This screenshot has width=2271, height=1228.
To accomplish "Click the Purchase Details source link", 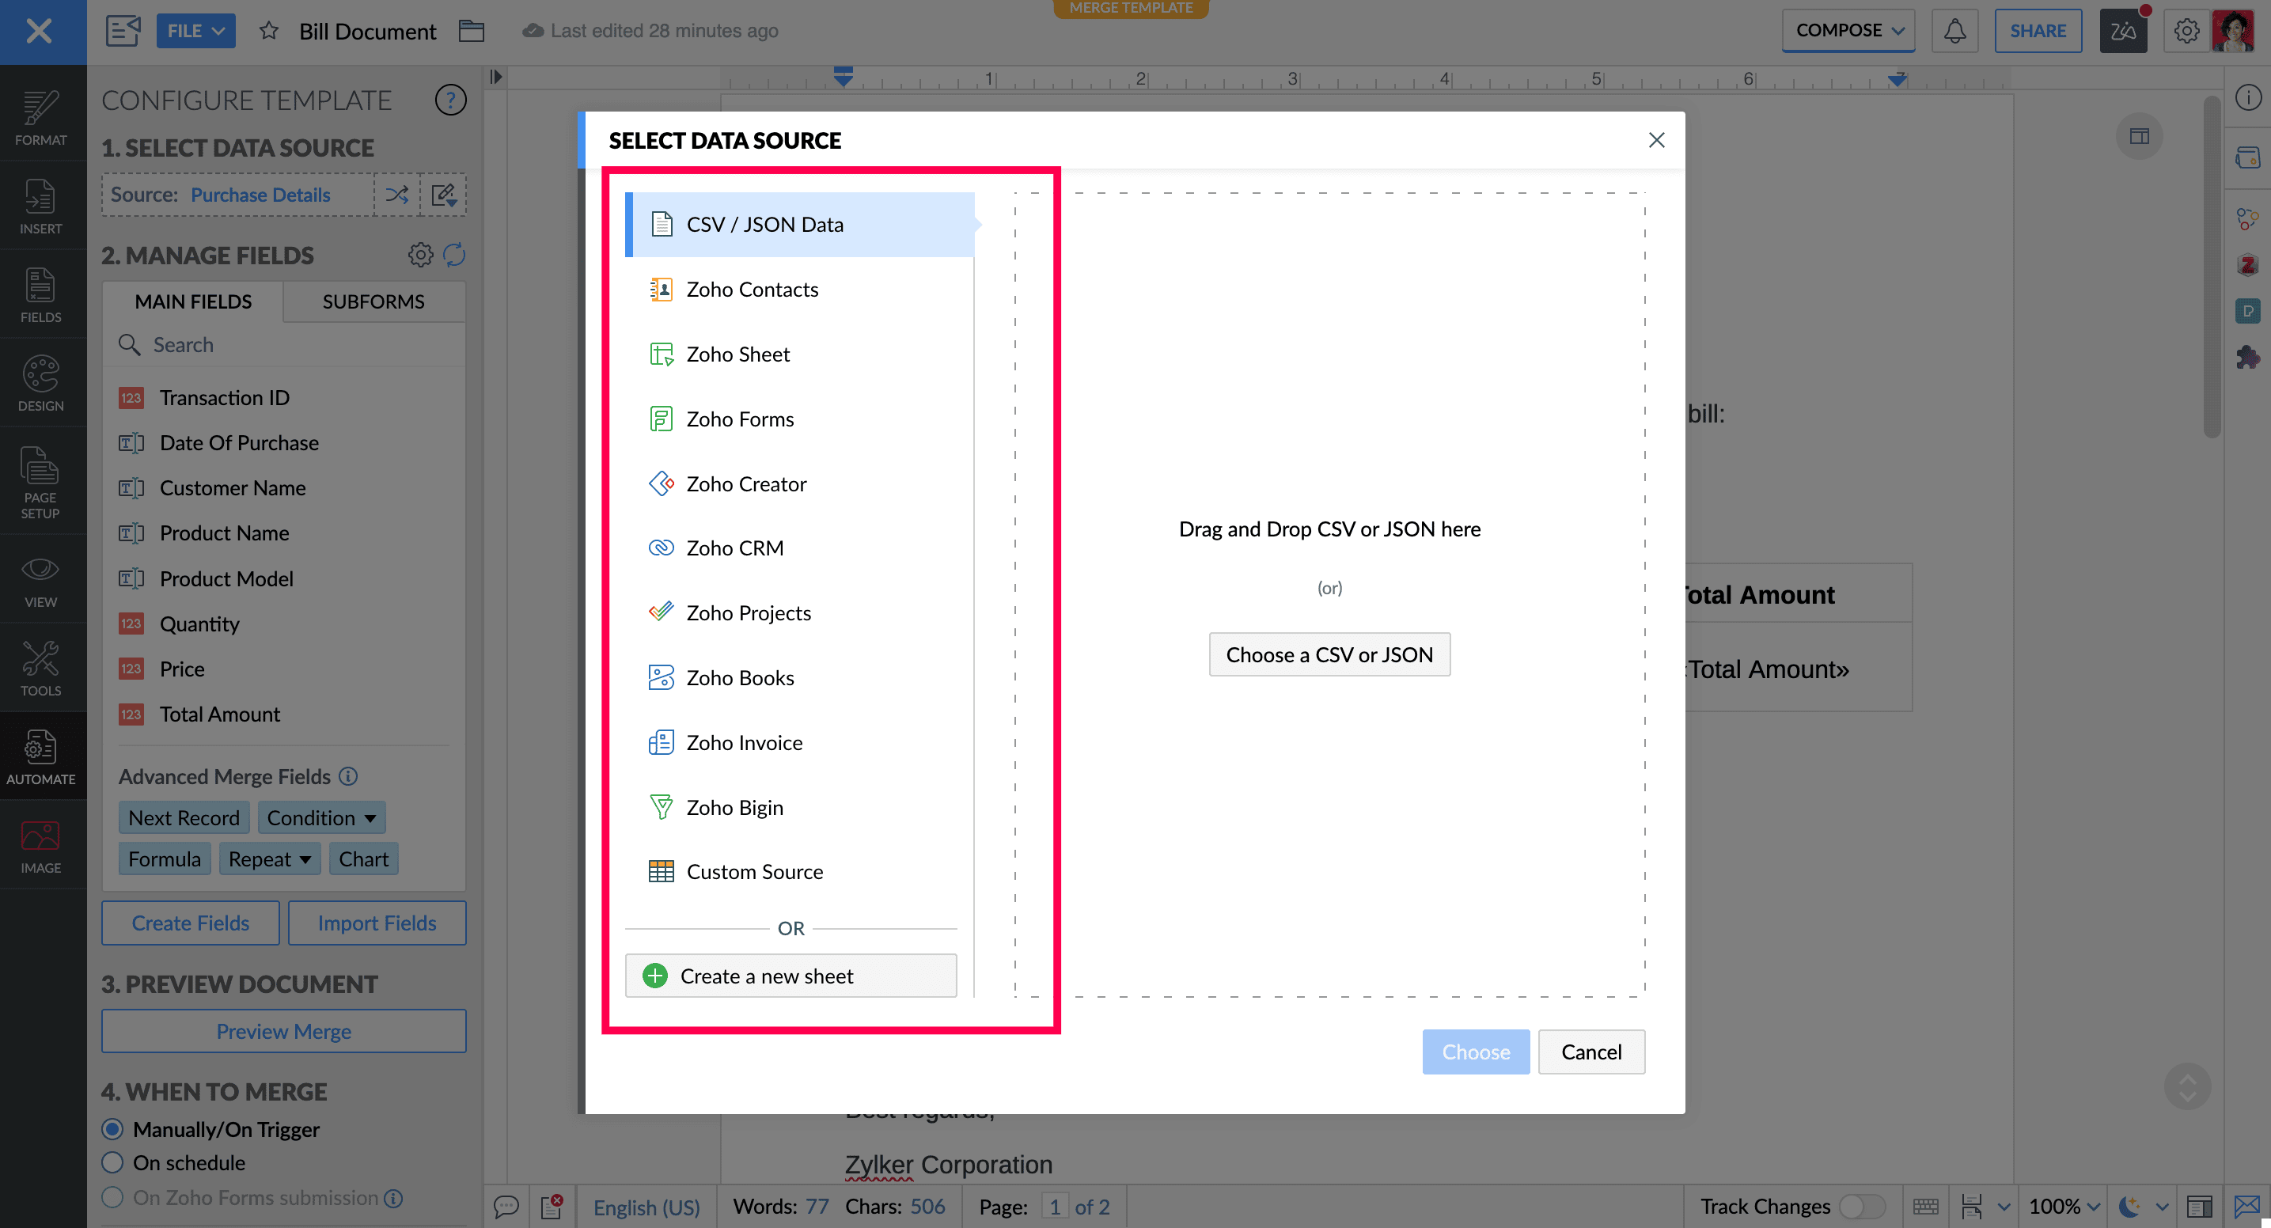I will tap(260, 194).
